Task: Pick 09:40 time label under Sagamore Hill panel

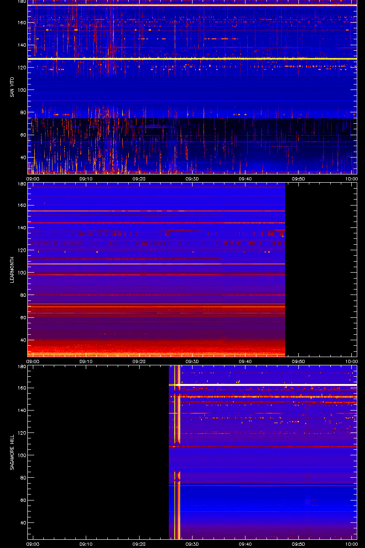Action: (245, 544)
